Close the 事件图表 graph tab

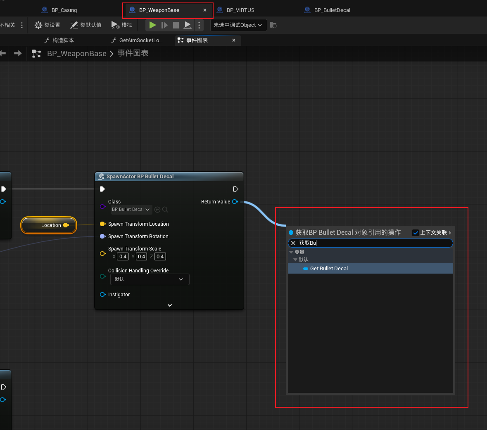coord(233,40)
